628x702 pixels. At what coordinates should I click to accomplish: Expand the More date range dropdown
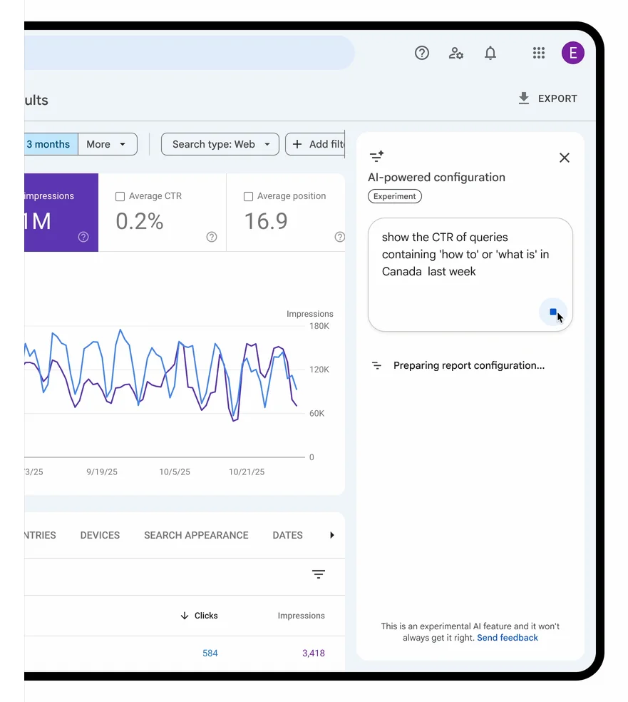tap(107, 144)
